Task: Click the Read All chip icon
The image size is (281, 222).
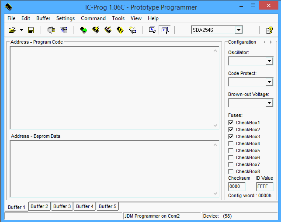Action: pyautogui.click(x=83, y=30)
